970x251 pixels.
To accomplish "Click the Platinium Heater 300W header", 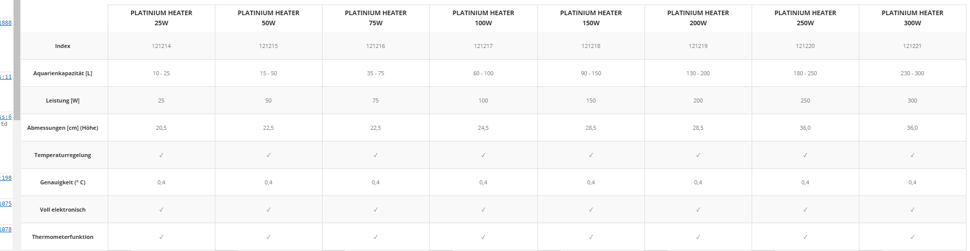I will [x=912, y=18].
